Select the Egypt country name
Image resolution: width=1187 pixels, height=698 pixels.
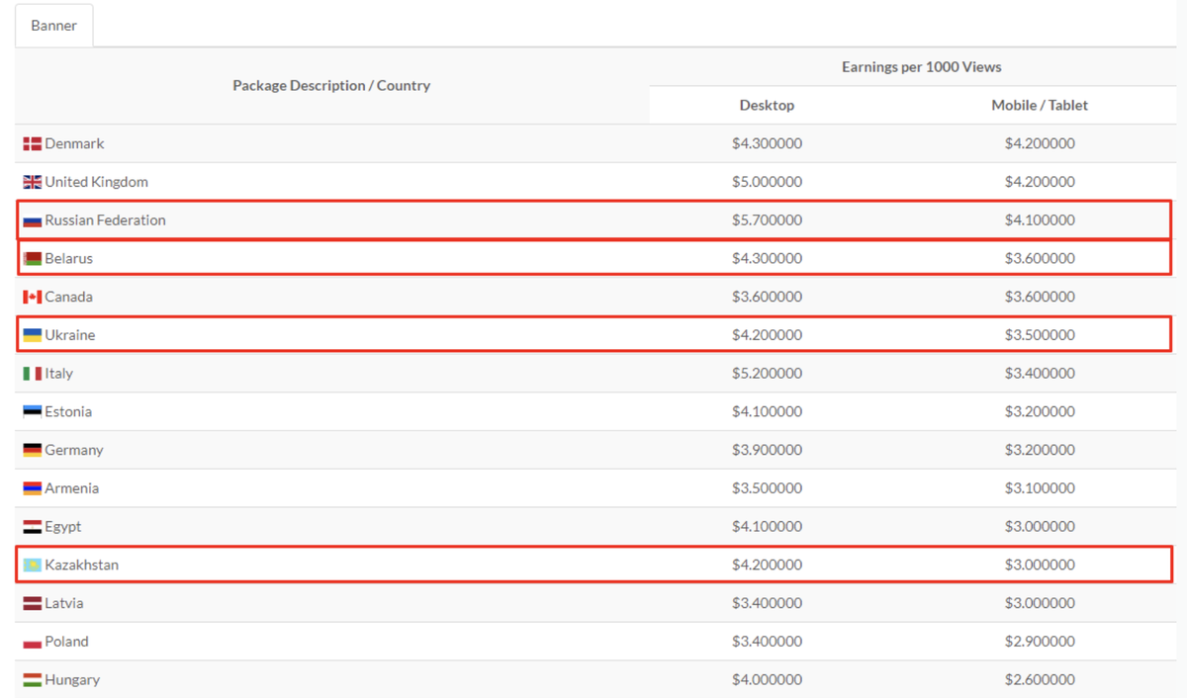pyautogui.click(x=62, y=527)
